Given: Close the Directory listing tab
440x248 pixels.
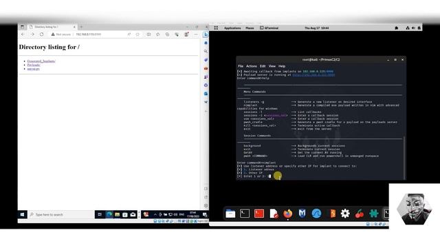Looking at the screenshot, I should (74, 27).
